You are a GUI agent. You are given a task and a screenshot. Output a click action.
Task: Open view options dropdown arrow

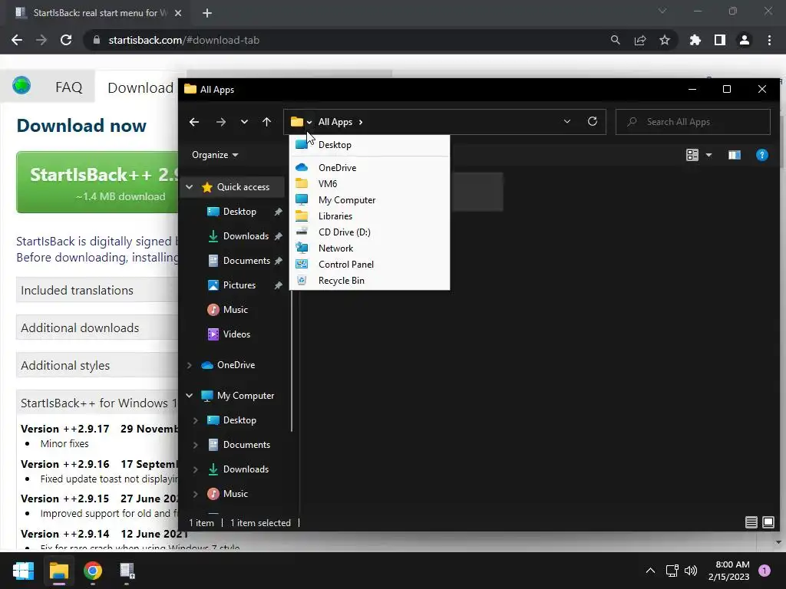pyautogui.click(x=708, y=155)
